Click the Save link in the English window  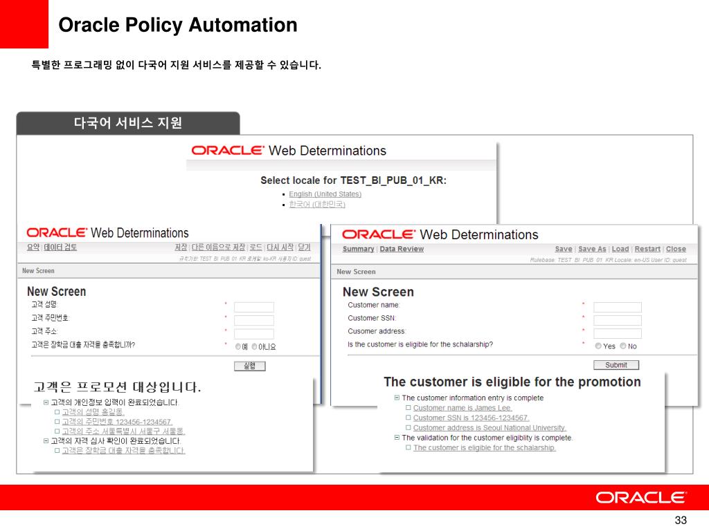click(x=564, y=249)
